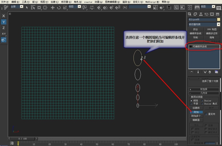Select Bezier vertex type radio

point(202,101)
